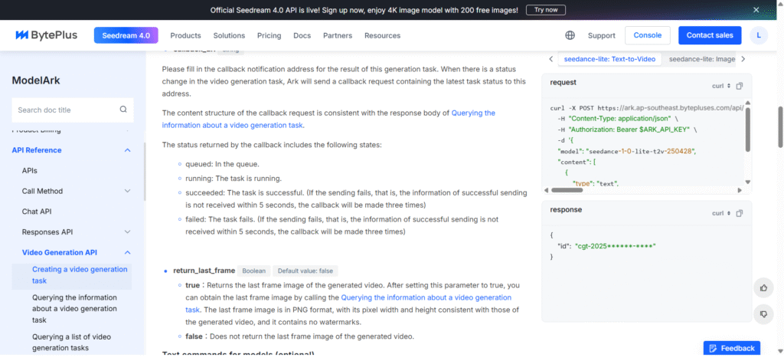Expand the Call Method section
784x361 pixels.
click(x=127, y=191)
